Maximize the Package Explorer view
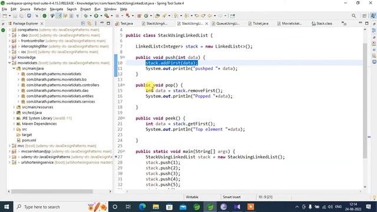 coord(108,24)
